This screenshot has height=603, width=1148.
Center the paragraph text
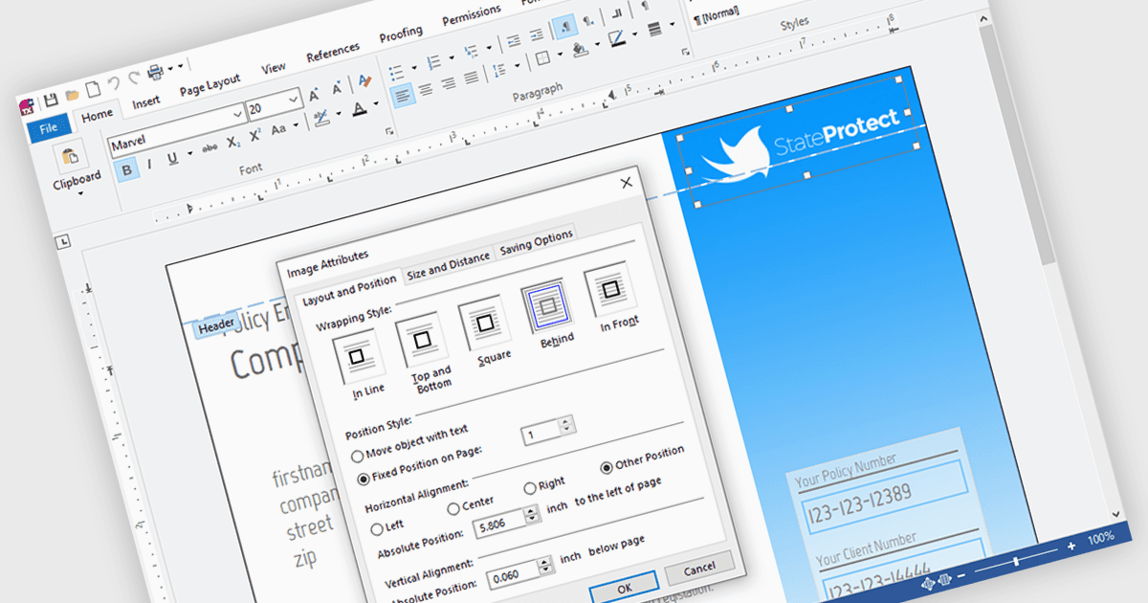click(427, 89)
